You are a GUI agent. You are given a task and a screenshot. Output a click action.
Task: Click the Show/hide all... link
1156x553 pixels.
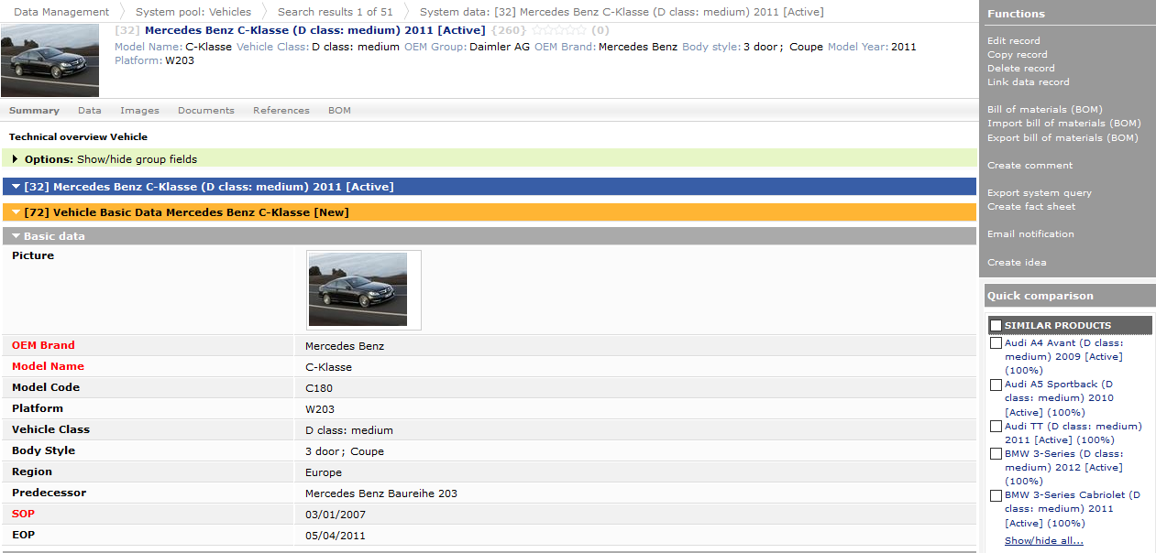(x=1044, y=541)
